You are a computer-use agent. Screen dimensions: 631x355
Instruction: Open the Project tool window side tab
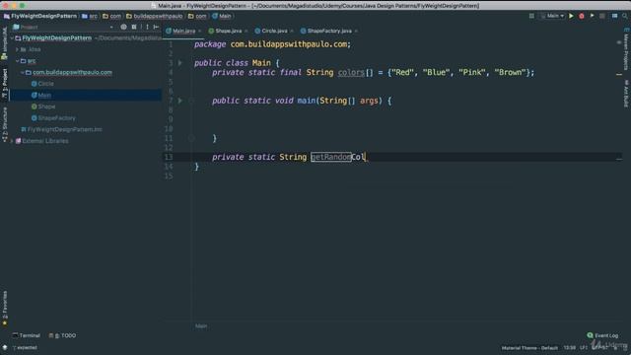(5, 83)
